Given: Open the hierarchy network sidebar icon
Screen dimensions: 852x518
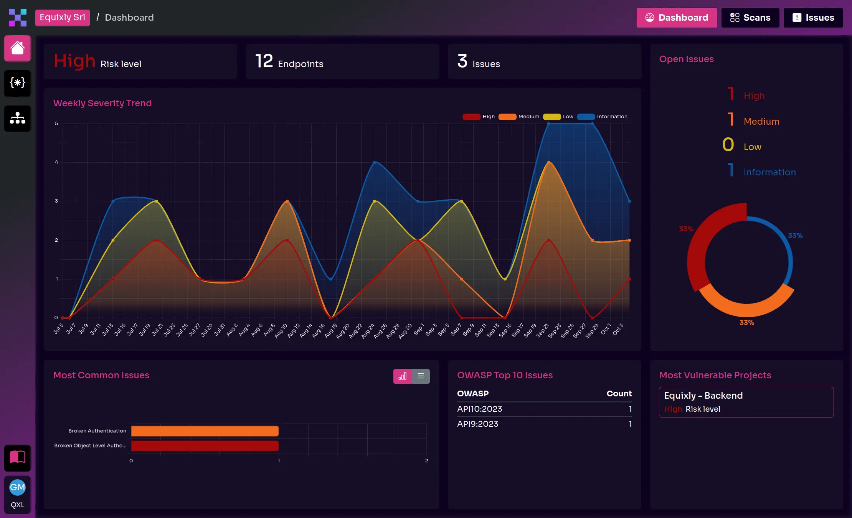Looking at the screenshot, I should coord(18,118).
